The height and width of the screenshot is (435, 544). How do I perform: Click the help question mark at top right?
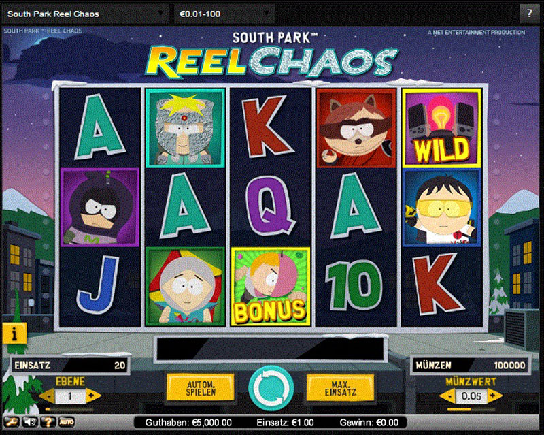(x=529, y=14)
